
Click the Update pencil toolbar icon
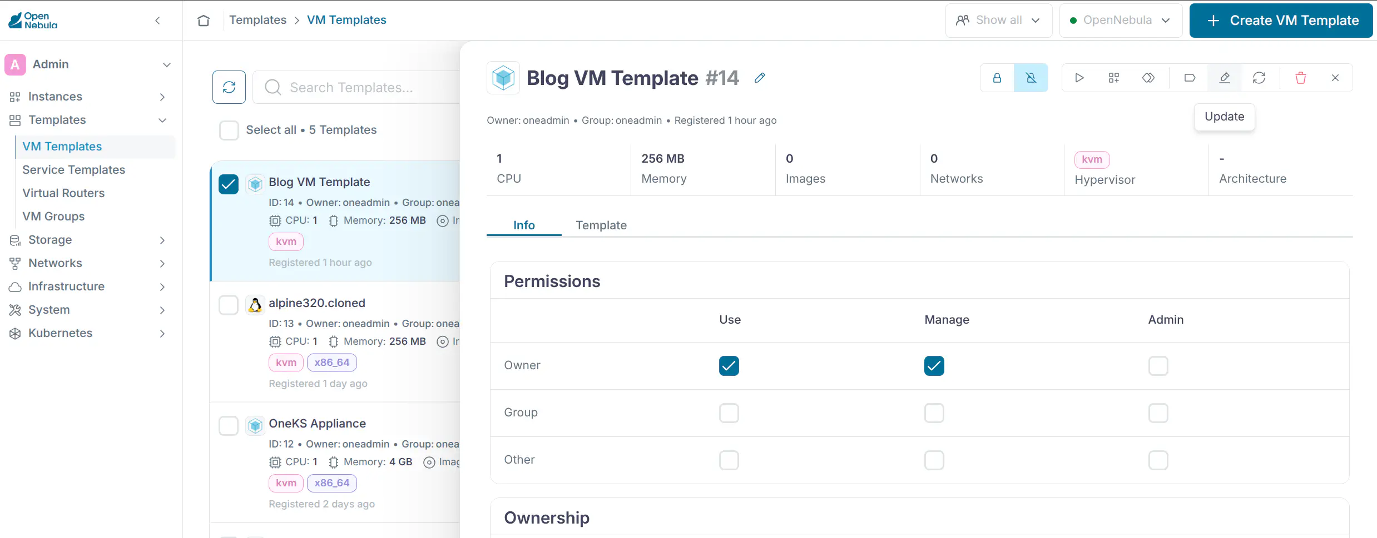[1225, 78]
